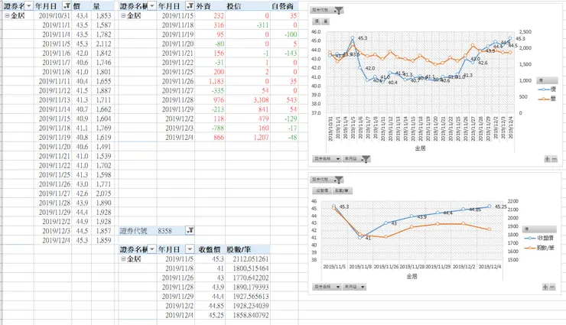Select the blue 價 legend entry in top chart
This screenshot has height=325, width=566.
(547, 89)
